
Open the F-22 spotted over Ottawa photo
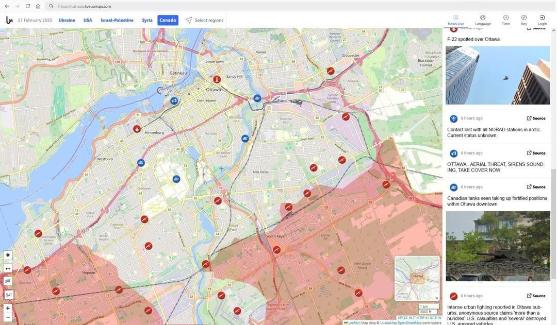coord(498,75)
